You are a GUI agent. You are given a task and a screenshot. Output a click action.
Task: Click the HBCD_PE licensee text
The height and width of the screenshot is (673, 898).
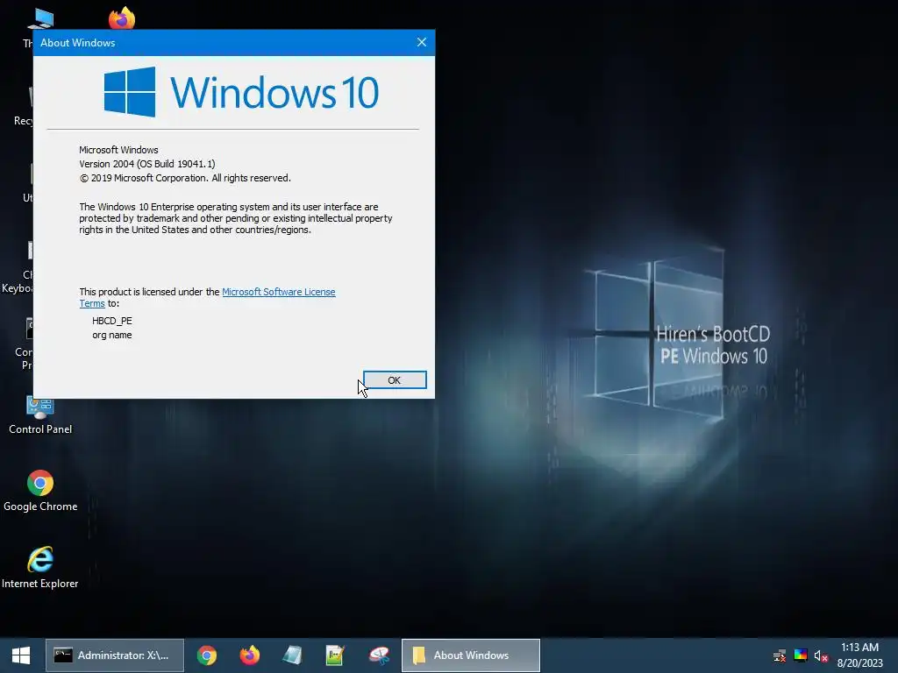point(112,321)
